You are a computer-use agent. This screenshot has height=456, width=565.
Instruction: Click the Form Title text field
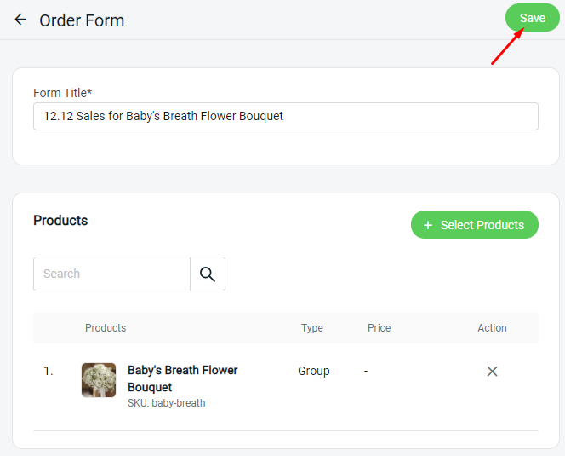[x=285, y=117]
